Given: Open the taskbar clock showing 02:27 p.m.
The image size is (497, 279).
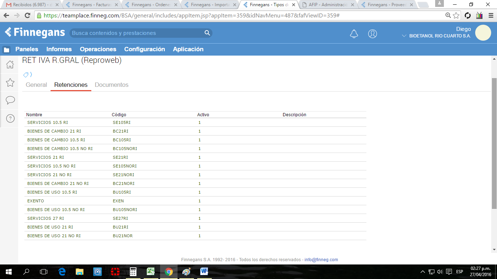Looking at the screenshot, I should pyautogui.click(x=480, y=272).
